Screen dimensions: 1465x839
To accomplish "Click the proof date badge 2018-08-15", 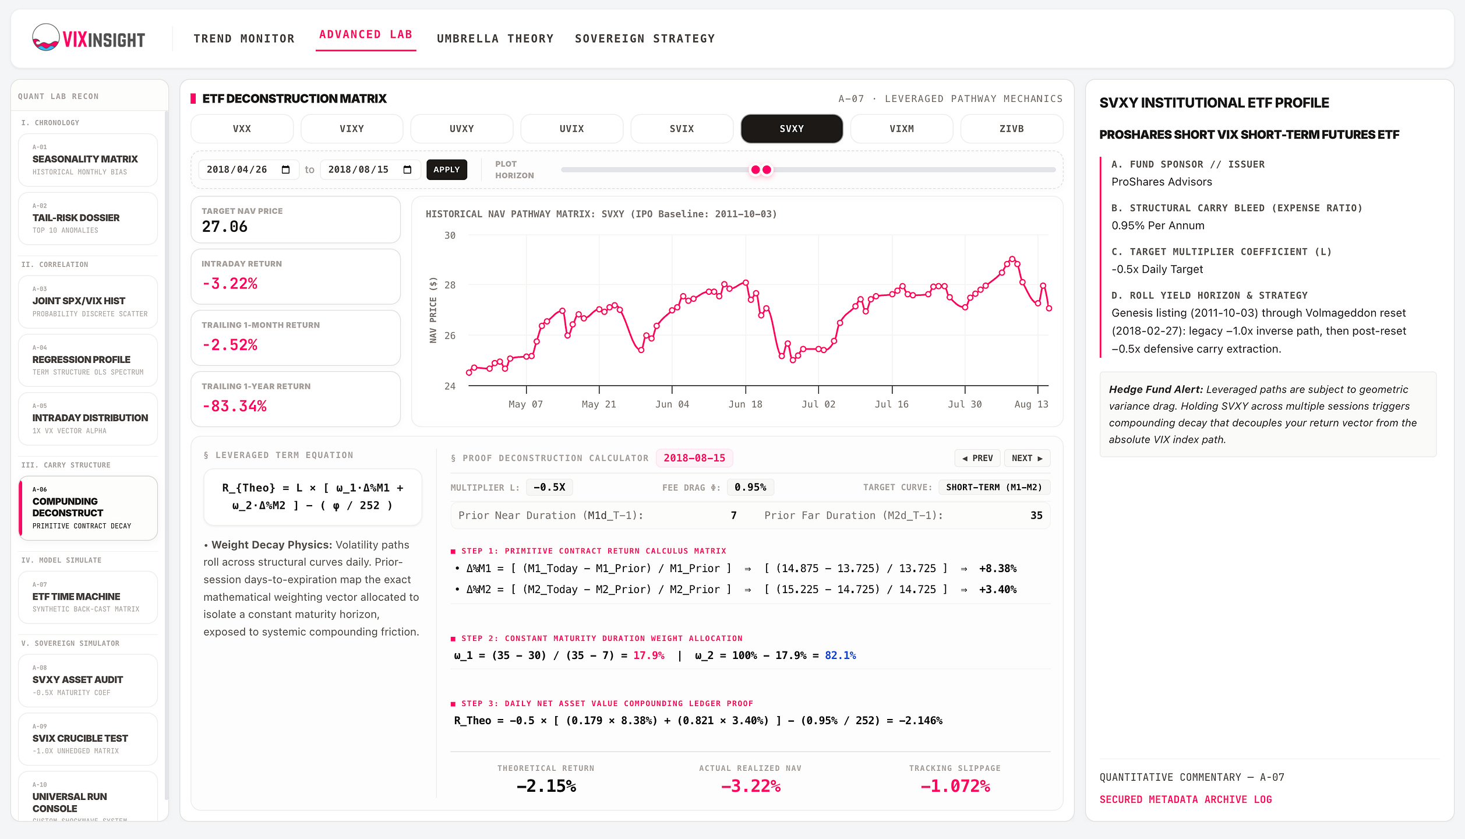I will tap(694, 458).
